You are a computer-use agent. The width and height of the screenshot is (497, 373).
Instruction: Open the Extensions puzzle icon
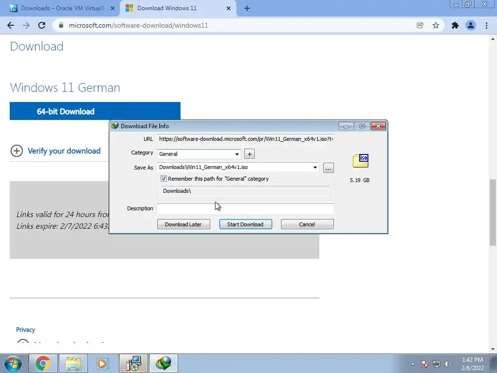pos(455,25)
